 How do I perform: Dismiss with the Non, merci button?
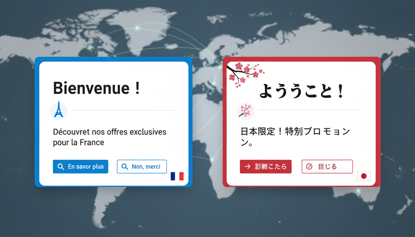(x=142, y=166)
